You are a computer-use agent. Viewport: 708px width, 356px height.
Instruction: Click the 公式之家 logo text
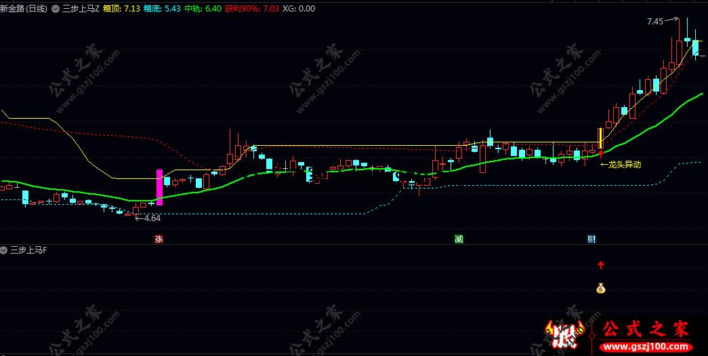(646, 330)
